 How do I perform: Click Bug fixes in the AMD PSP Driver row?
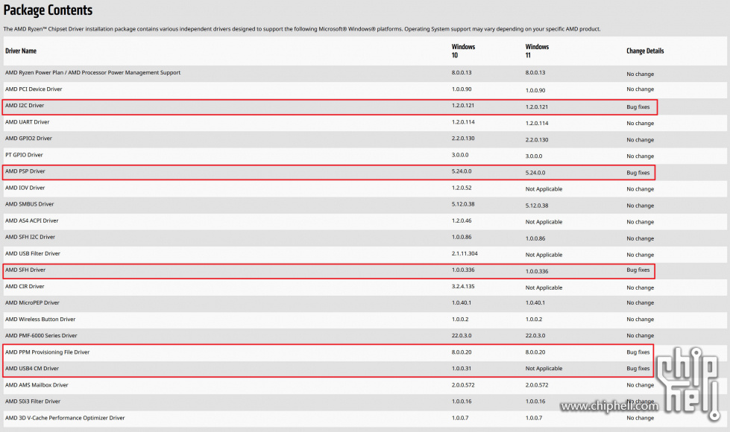(x=638, y=173)
